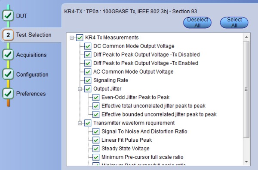Image resolution: width=258 pixels, height=170 pixels.
Task: Uncheck Effective total uncorrelated jitter checkbox
Action: (x=96, y=106)
